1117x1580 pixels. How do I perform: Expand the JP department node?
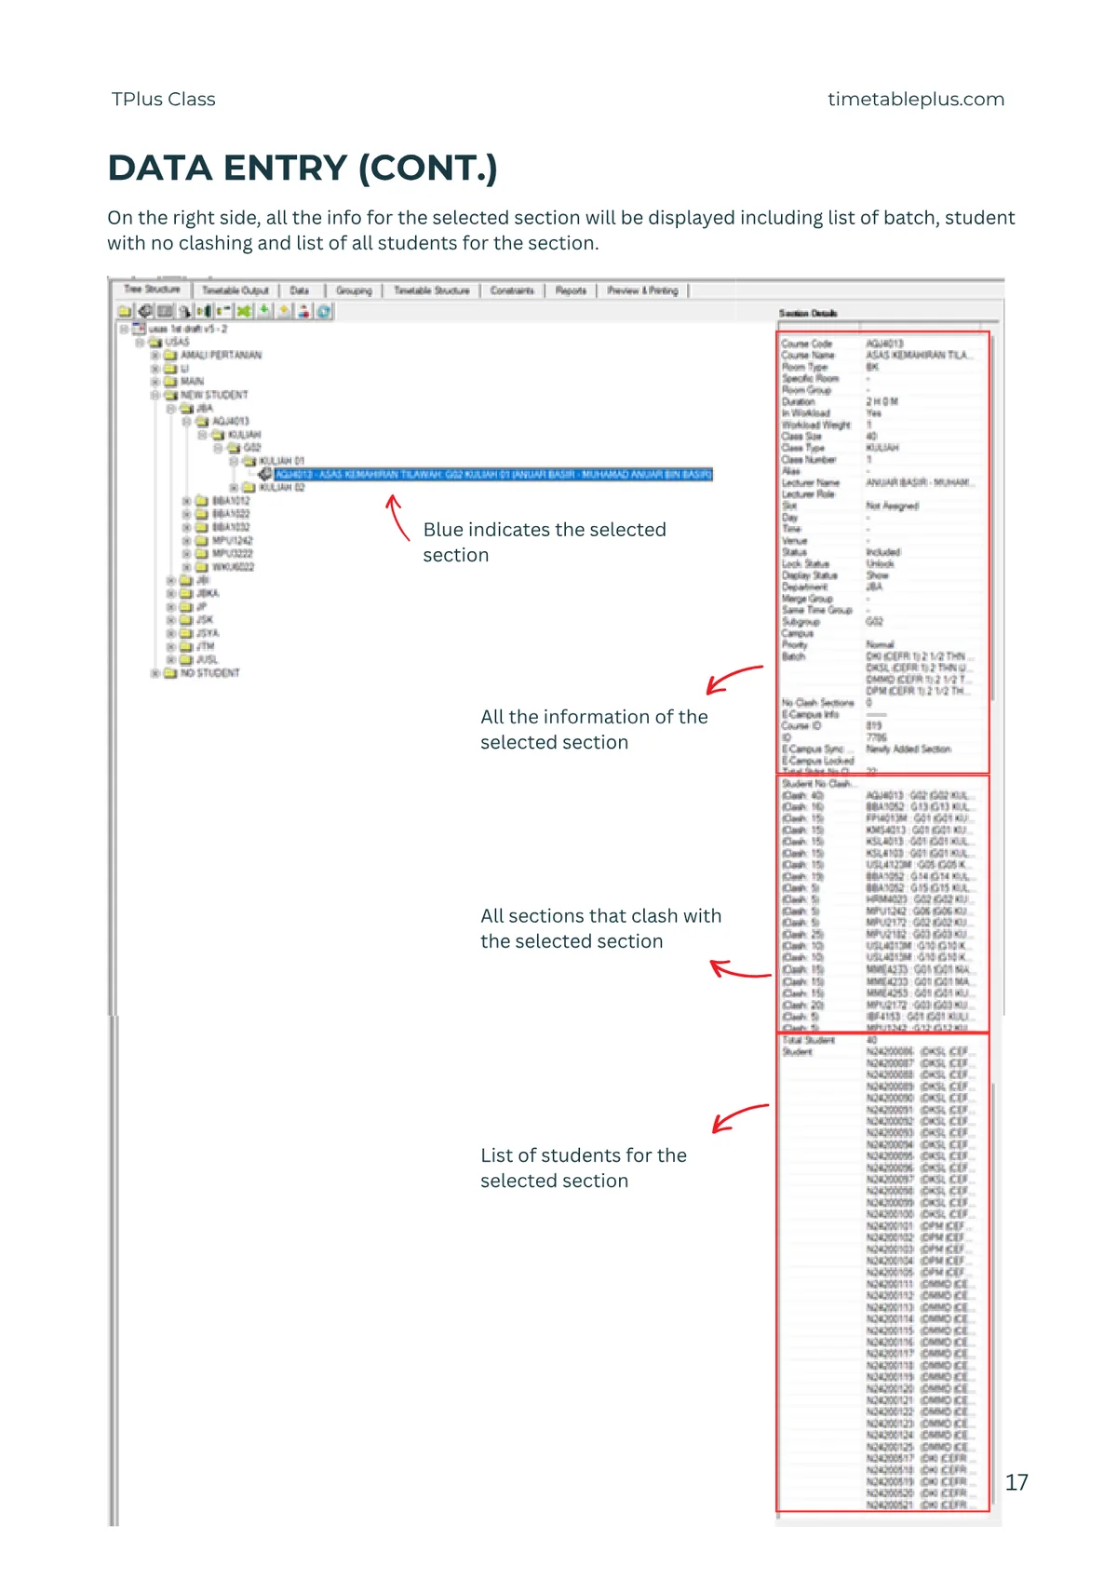171,606
